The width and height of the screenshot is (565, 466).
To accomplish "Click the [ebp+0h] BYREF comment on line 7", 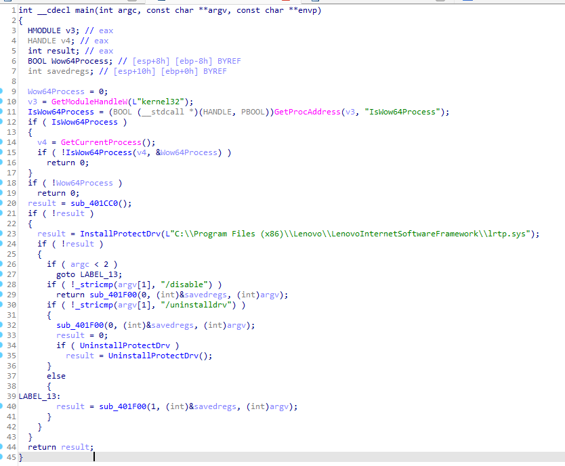I will click(194, 71).
